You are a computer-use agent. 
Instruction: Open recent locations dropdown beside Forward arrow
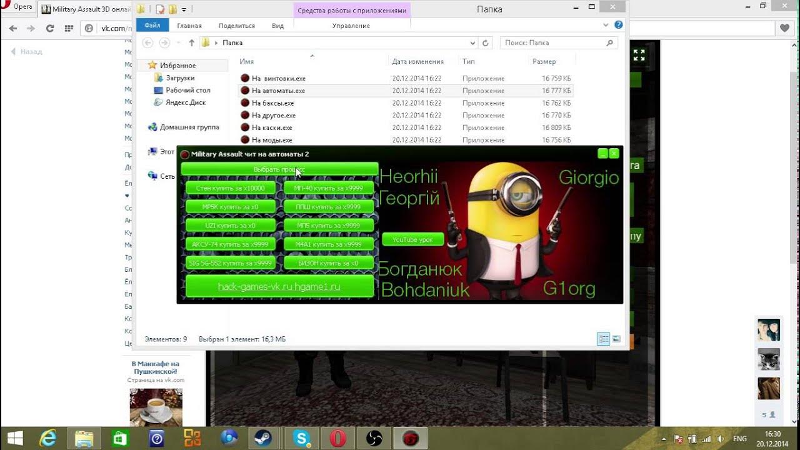coord(178,42)
